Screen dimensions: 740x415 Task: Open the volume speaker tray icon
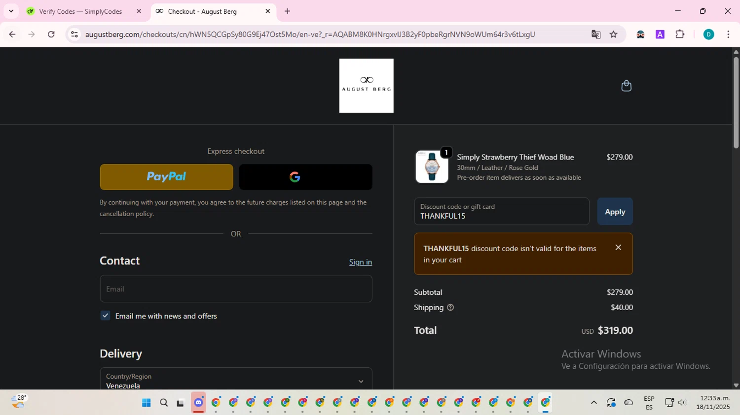[x=682, y=403]
